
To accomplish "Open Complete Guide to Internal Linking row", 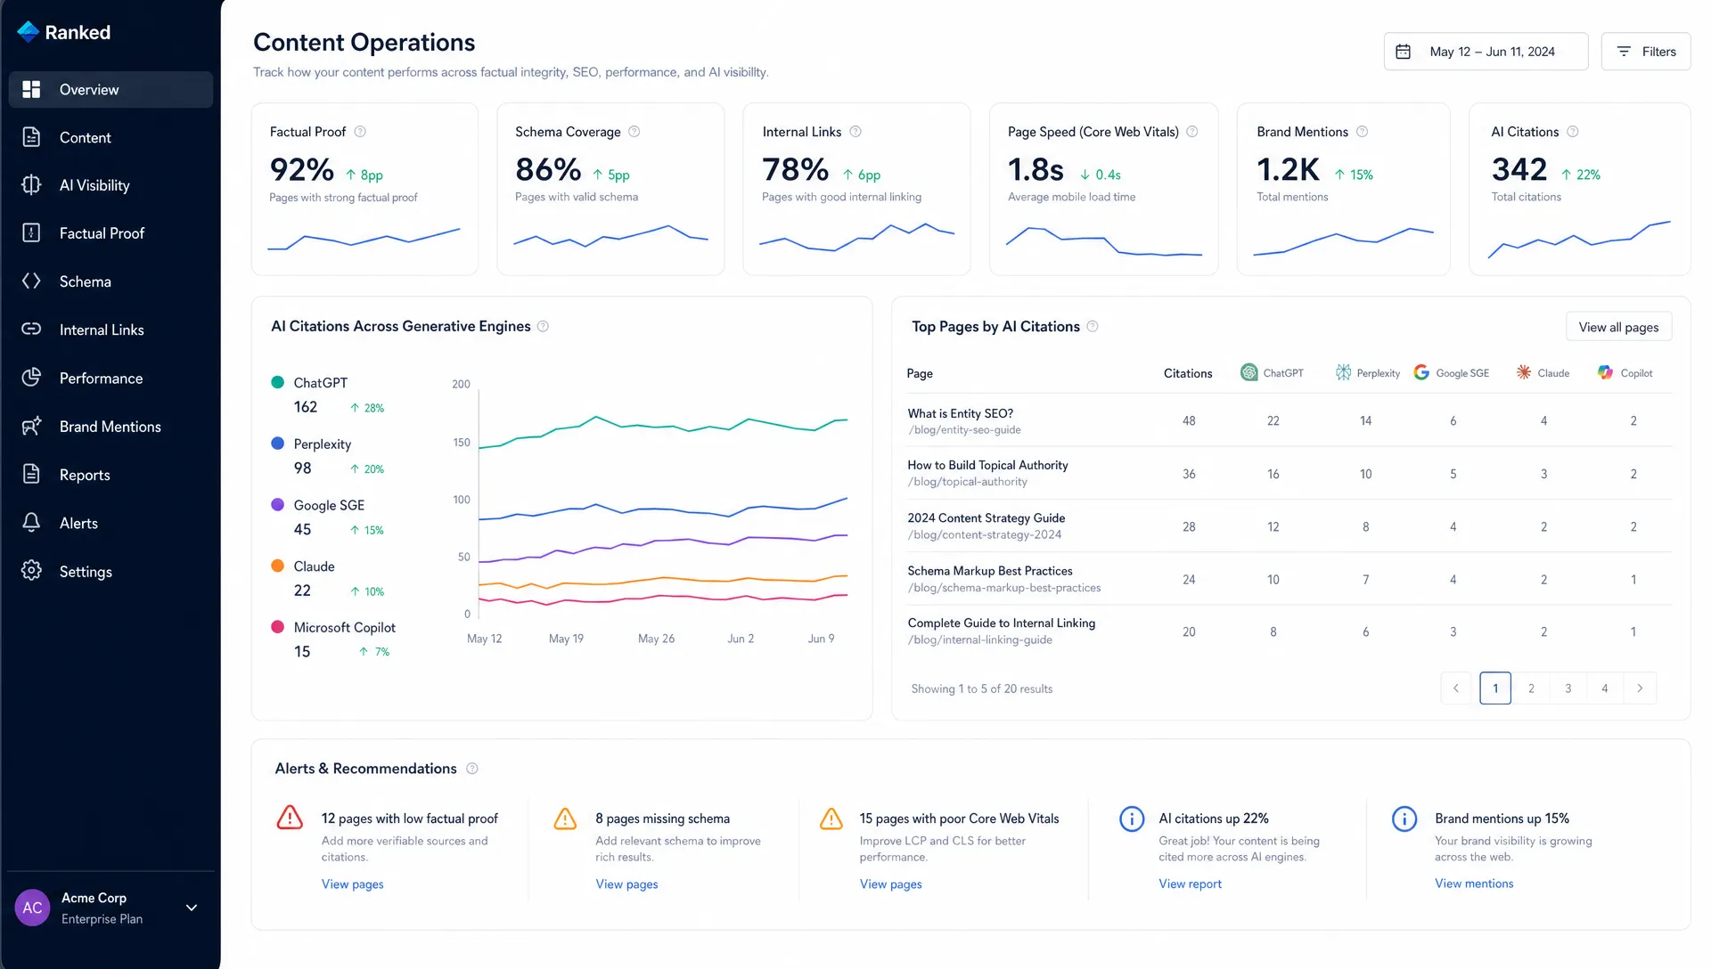I will pyautogui.click(x=1289, y=631).
